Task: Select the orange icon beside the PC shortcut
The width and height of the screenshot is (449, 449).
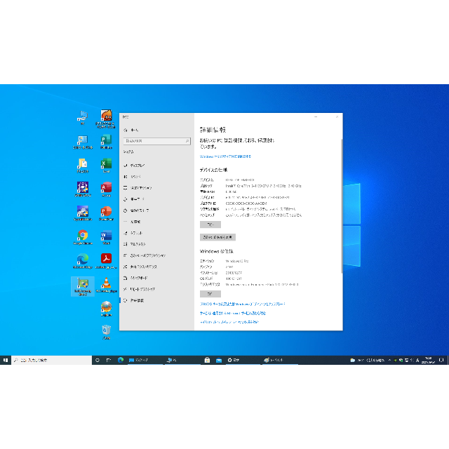Action: [x=106, y=119]
